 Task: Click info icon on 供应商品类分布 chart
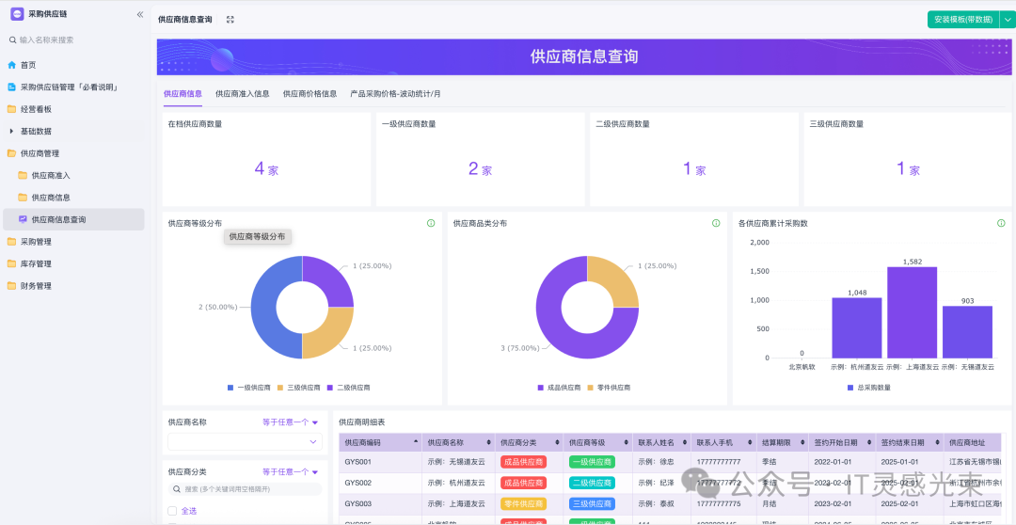click(716, 223)
